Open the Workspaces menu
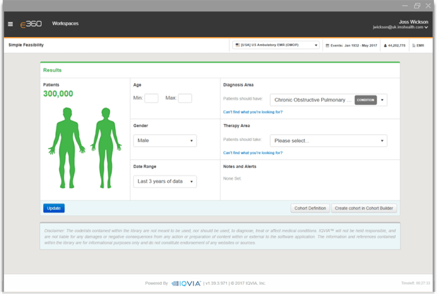Screen dimensions: 437x294 pos(65,23)
